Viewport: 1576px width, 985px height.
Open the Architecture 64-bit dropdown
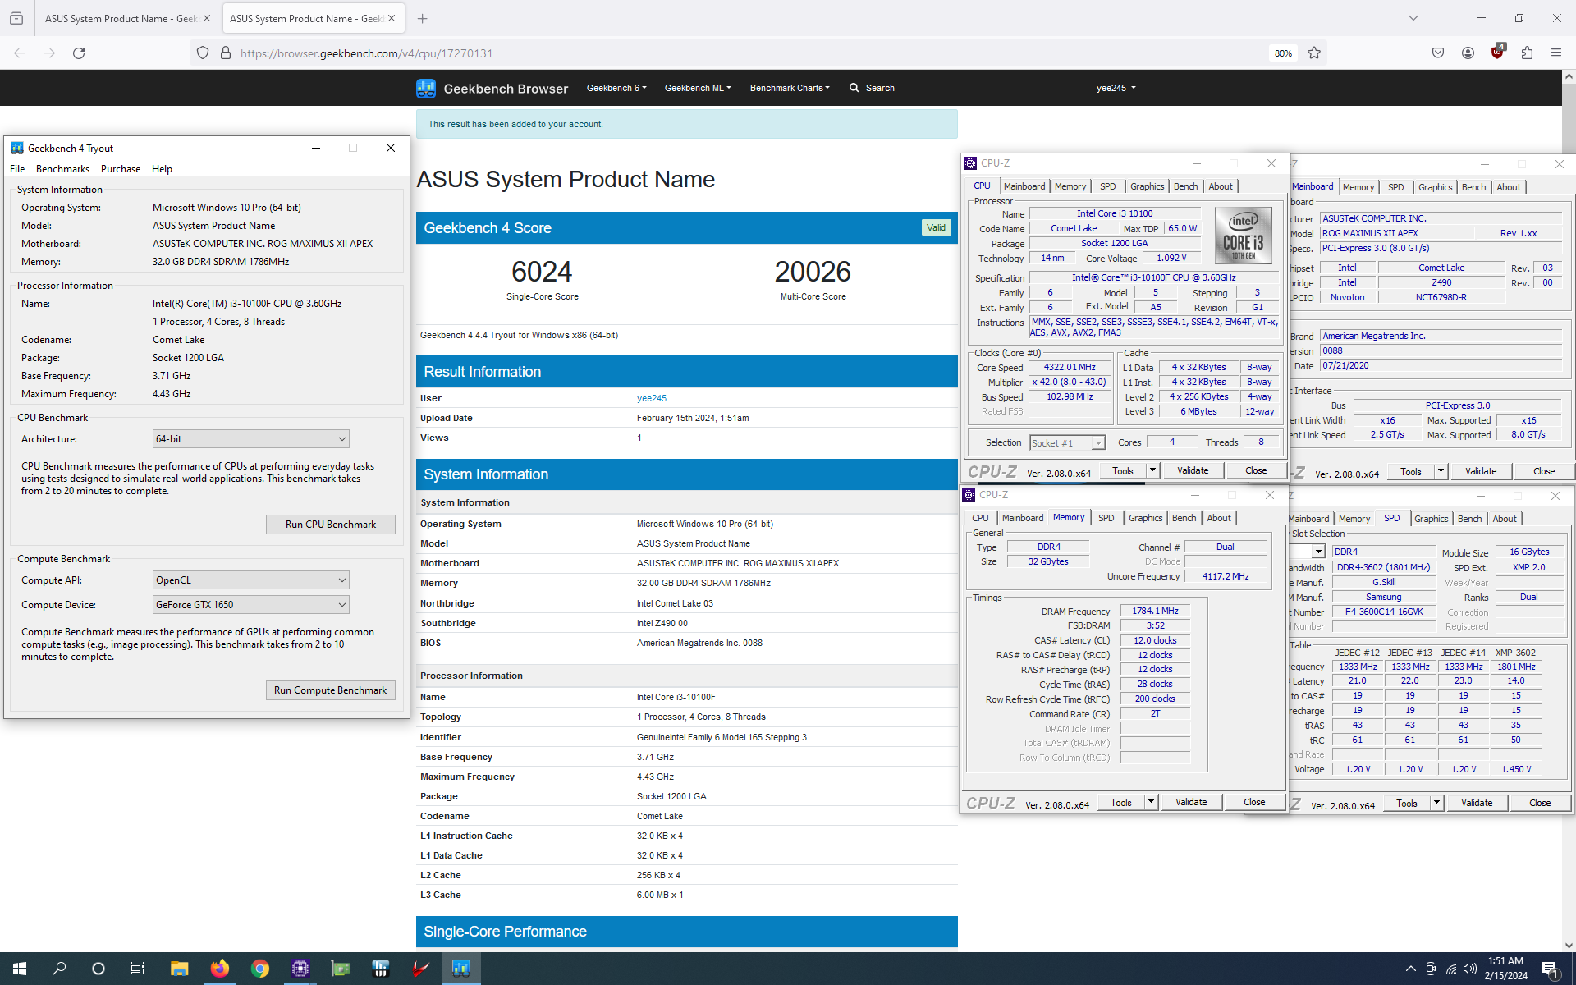[250, 439]
